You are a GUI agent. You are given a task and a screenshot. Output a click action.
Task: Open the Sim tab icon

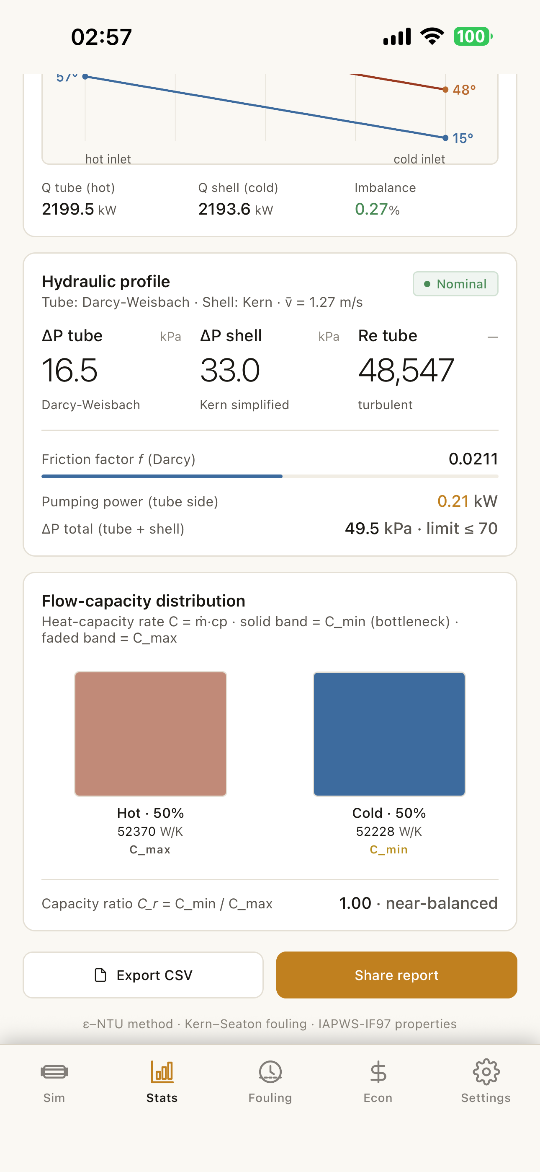point(54,1072)
